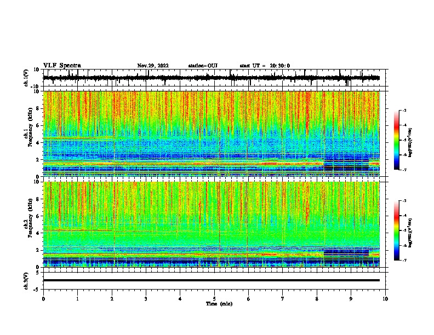Click the "-7" label on ch.2 color scale

click(x=404, y=260)
